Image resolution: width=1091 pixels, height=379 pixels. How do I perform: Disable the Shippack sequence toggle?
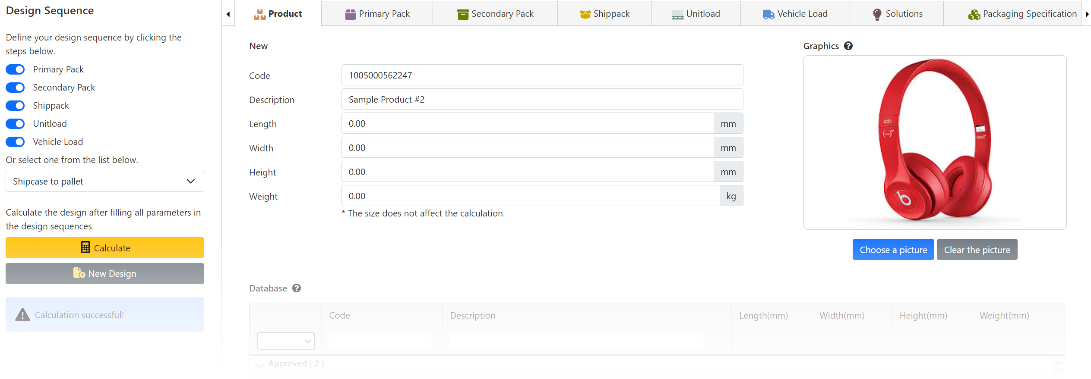(15, 106)
